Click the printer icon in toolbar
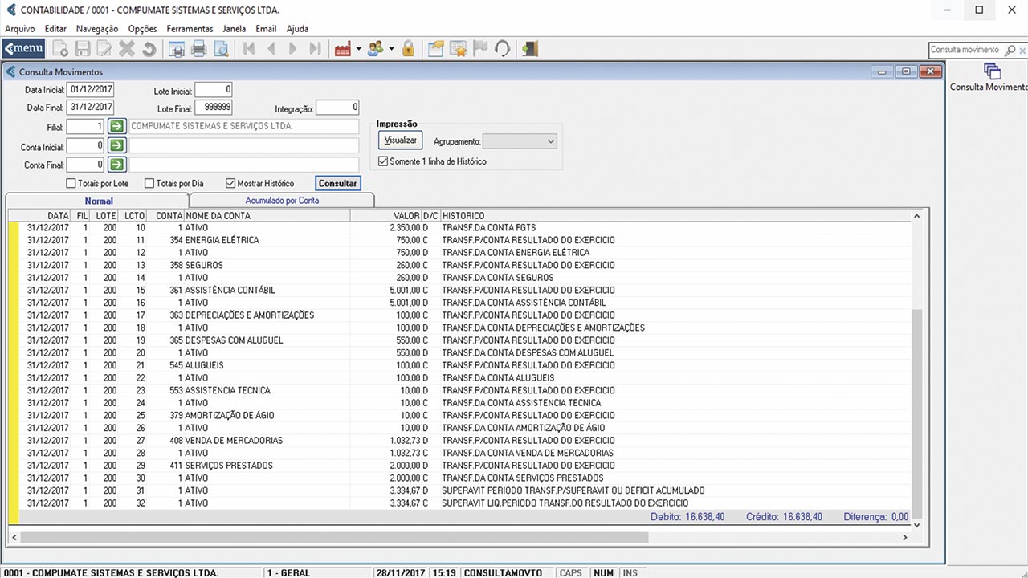 tap(198, 49)
